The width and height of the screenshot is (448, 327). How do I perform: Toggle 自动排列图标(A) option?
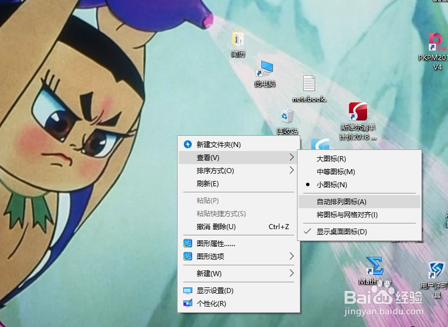tap(359, 202)
